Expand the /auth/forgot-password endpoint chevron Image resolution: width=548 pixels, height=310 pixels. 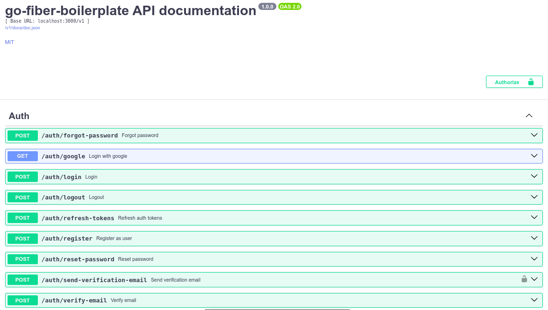pos(534,135)
